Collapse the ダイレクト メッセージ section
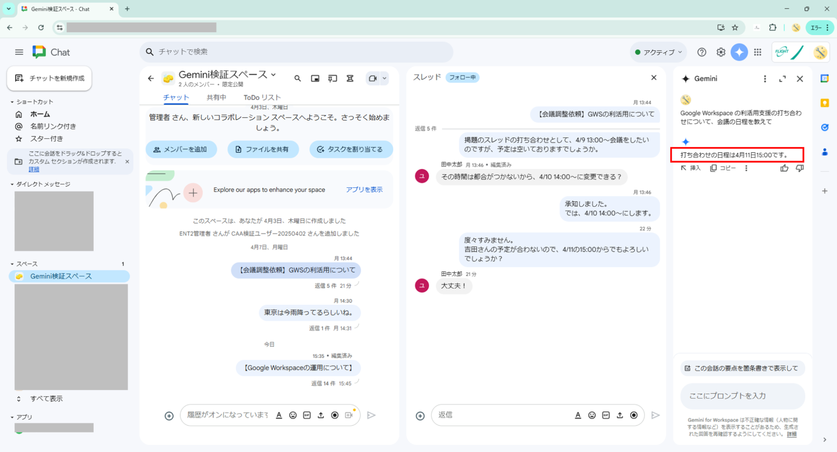This screenshot has width=837, height=452. (x=12, y=185)
